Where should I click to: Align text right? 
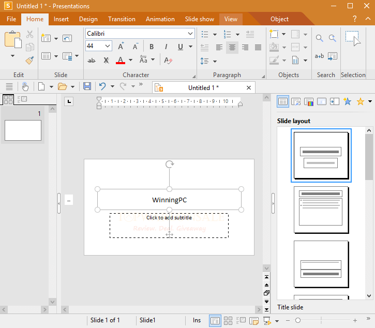pos(245,48)
